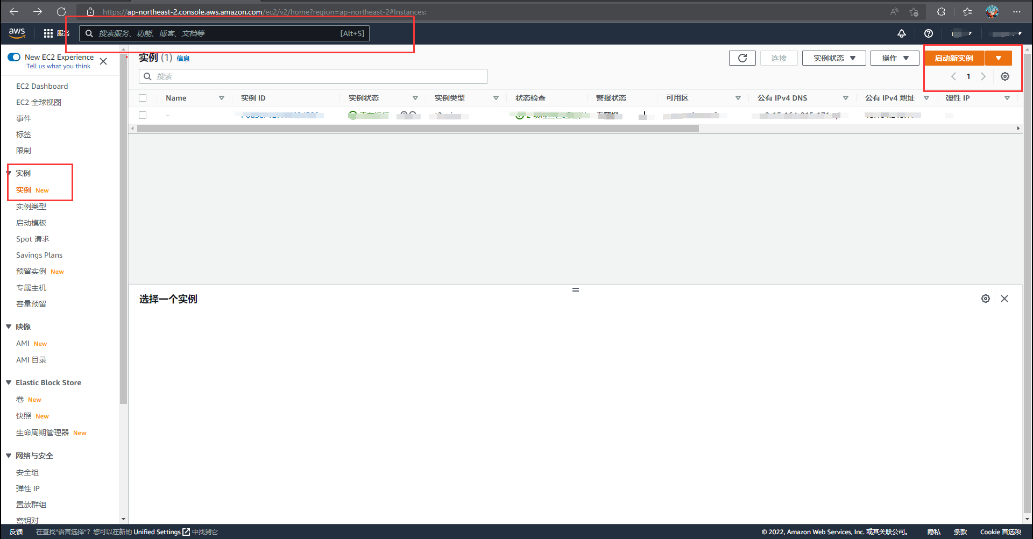
Task: Click the horizontal table scrollbar
Action: click(x=418, y=129)
